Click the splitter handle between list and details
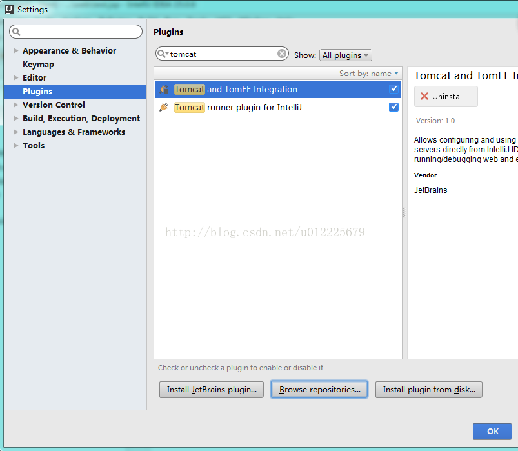This screenshot has width=518, height=451. 404,212
